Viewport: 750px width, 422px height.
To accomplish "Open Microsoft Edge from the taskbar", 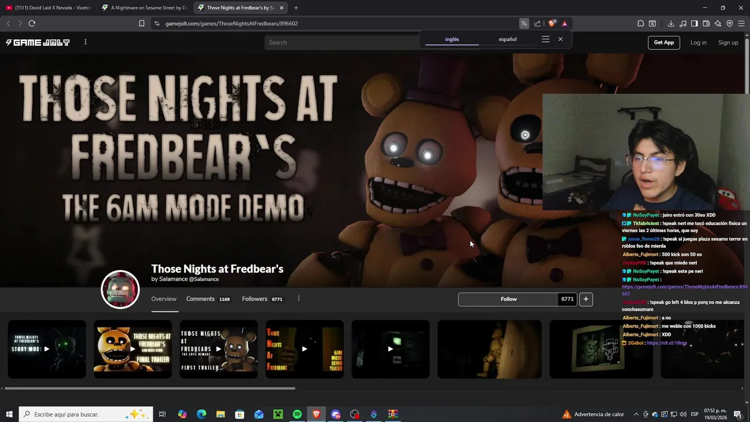I will click(202, 414).
